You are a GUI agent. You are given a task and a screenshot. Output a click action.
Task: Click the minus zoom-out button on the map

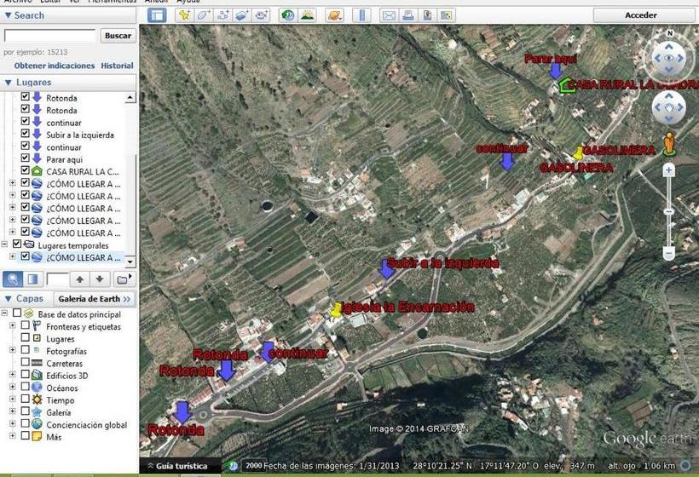point(668,254)
